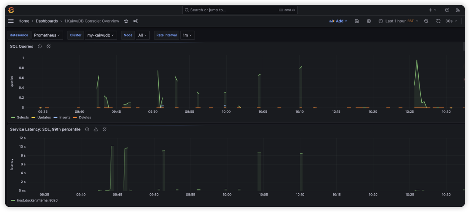Screen dimensions: 470x212
Task: Expand the my-kaiwudb Cluster dropdown
Action: 101,35
